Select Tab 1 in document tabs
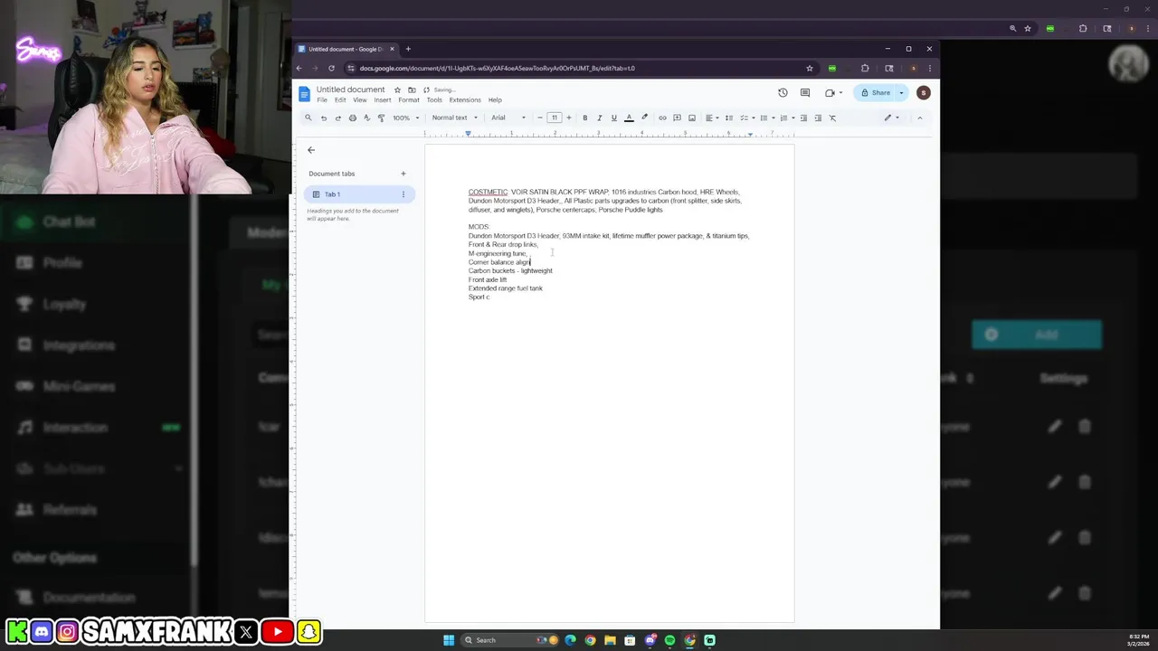This screenshot has width=1158, height=651. pyautogui.click(x=359, y=194)
